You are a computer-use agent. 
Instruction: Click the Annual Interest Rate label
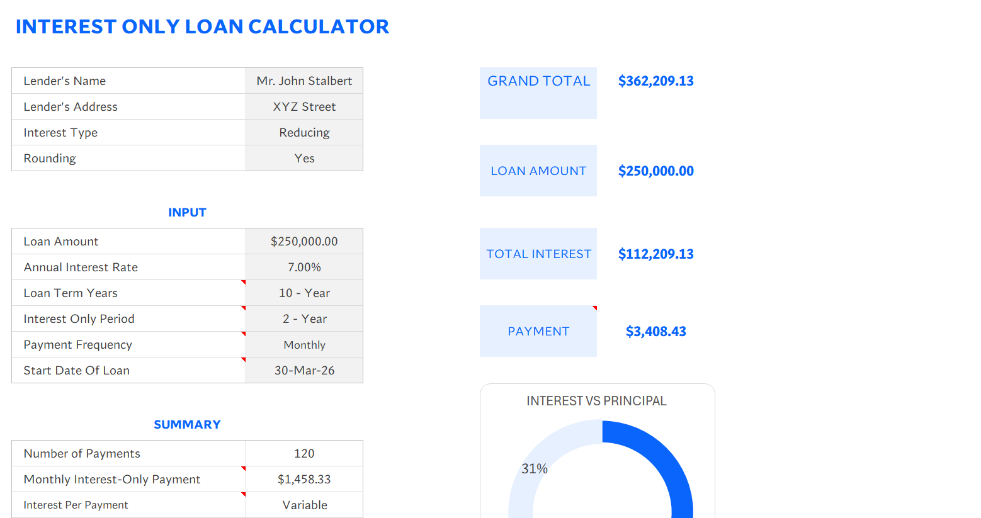point(128,267)
